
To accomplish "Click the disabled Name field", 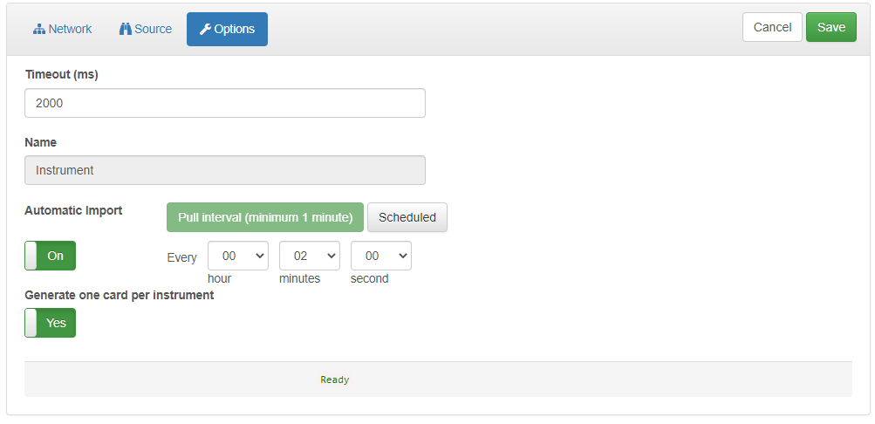I will coord(225,170).
